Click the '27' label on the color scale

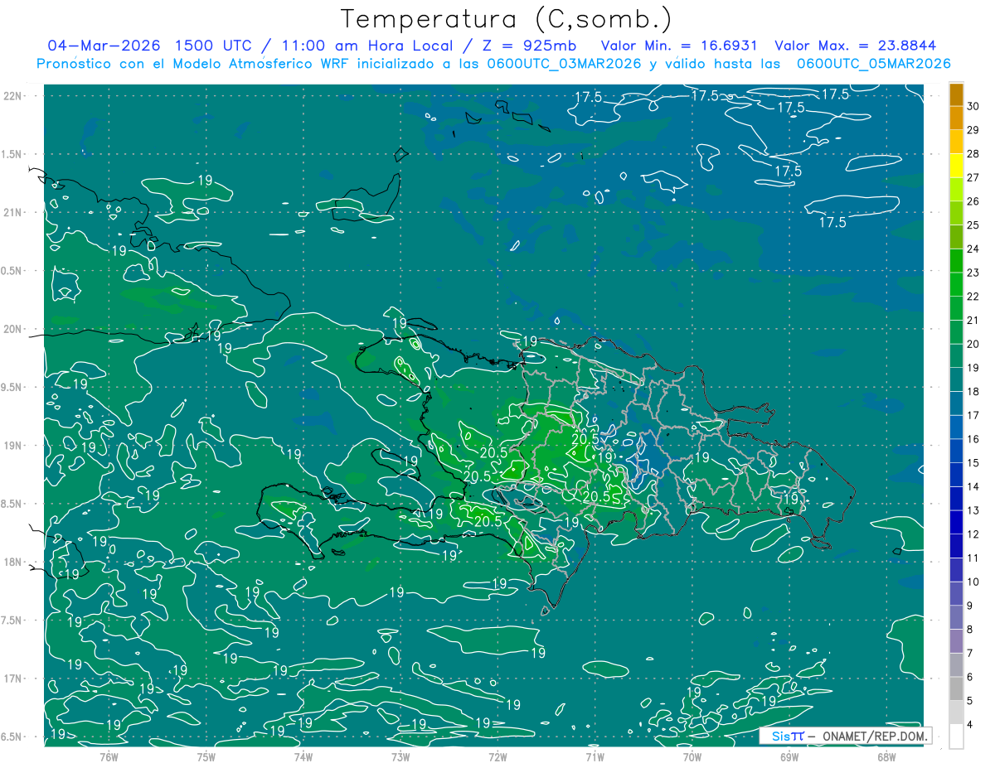(x=973, y=178)
